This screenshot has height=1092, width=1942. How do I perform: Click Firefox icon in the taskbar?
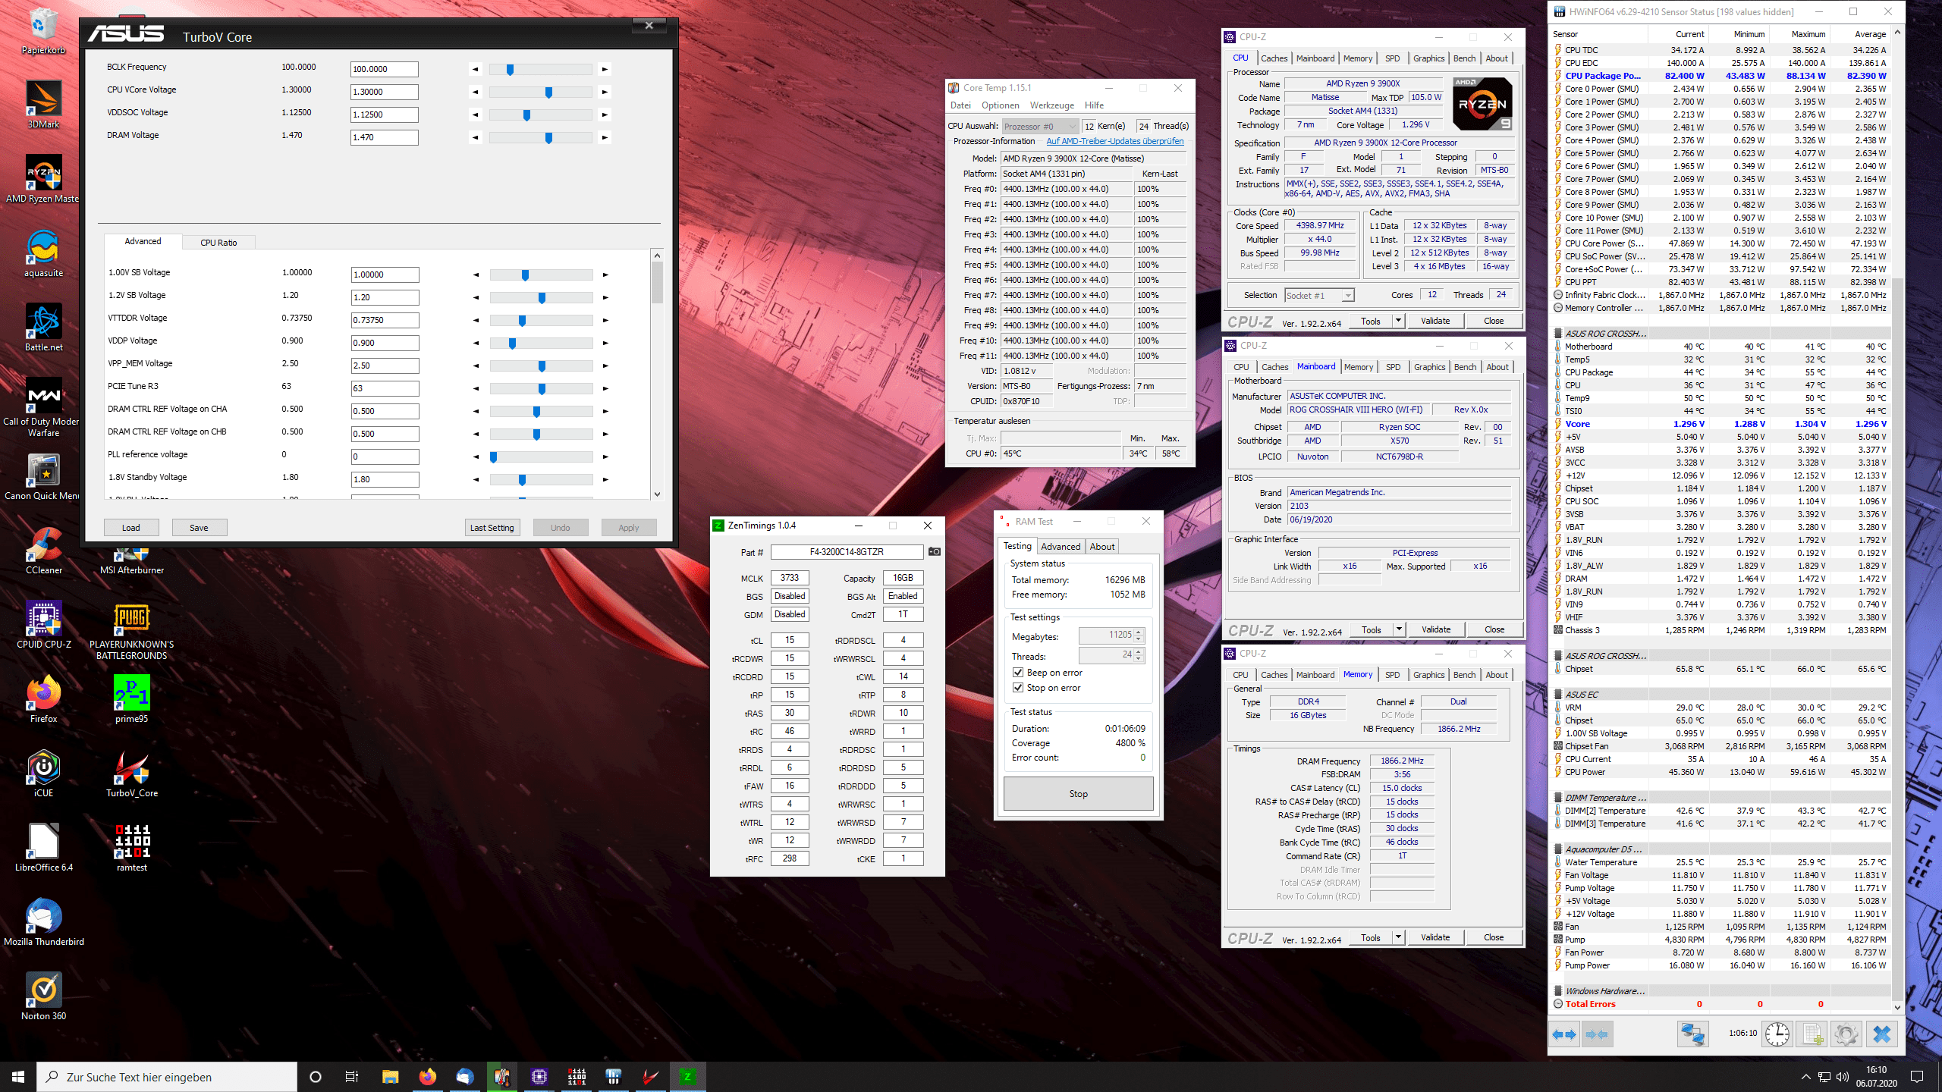[427, 1077]
